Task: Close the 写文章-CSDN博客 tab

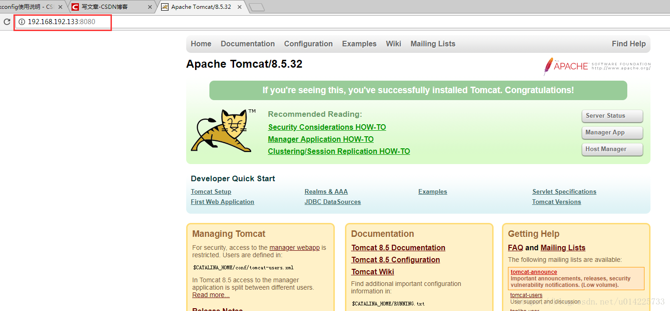Action: 150,7
